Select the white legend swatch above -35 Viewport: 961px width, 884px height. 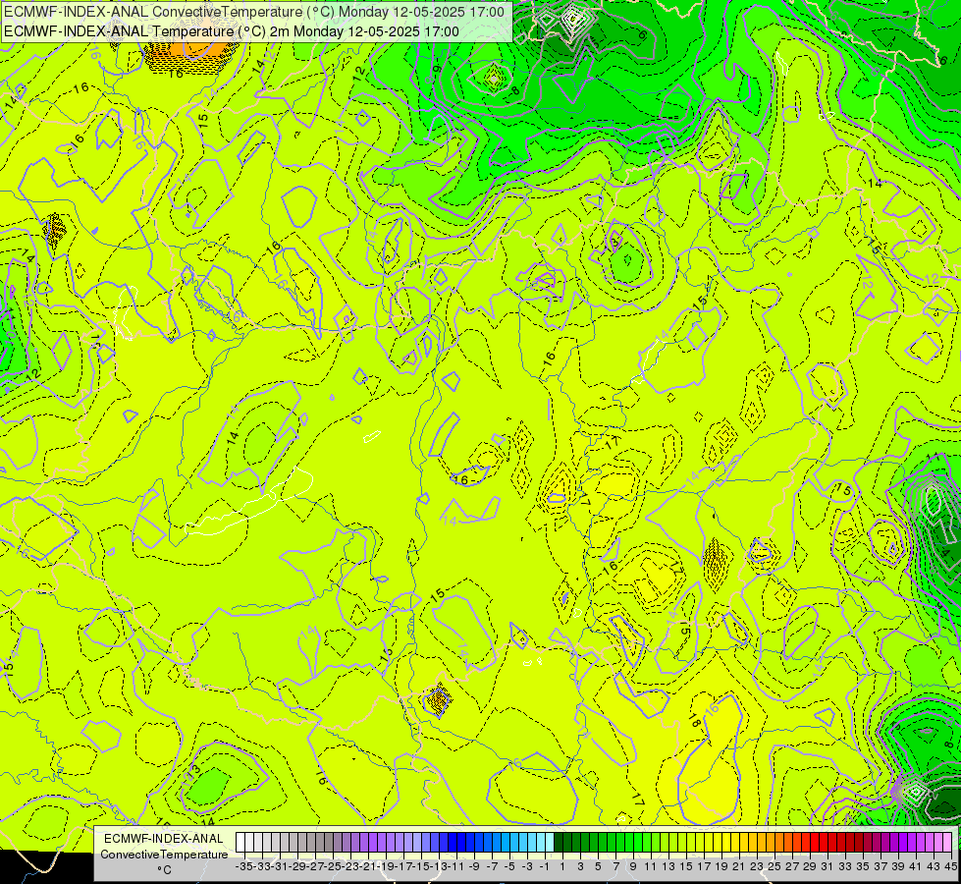[240, 843]
